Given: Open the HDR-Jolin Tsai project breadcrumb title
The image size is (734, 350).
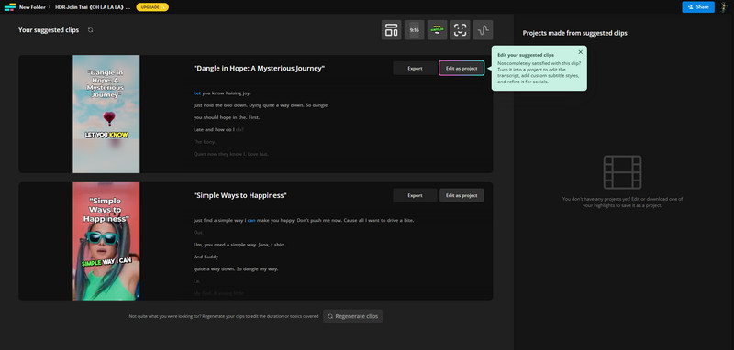Looking at the screenshot, I should pyautogui.click(x=93, y=7).
